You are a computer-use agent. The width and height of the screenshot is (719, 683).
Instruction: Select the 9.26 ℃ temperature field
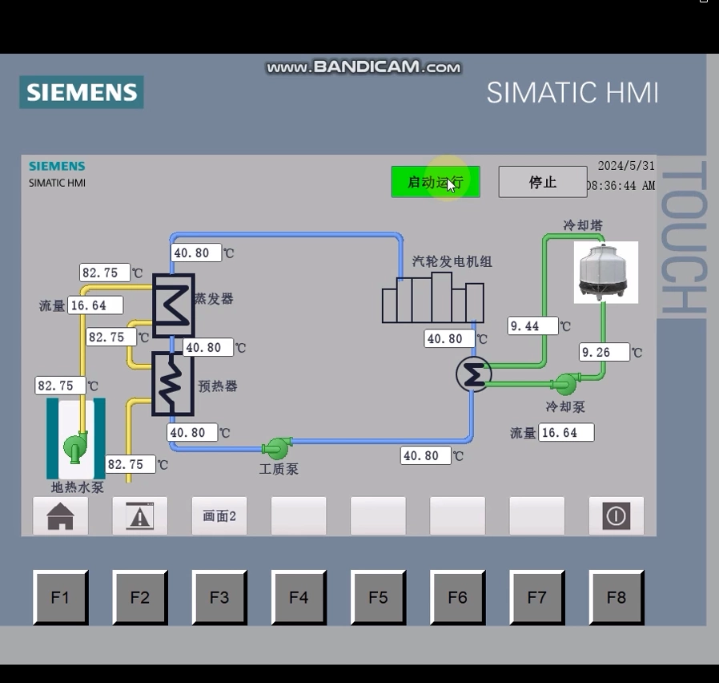tap(605, 352)
